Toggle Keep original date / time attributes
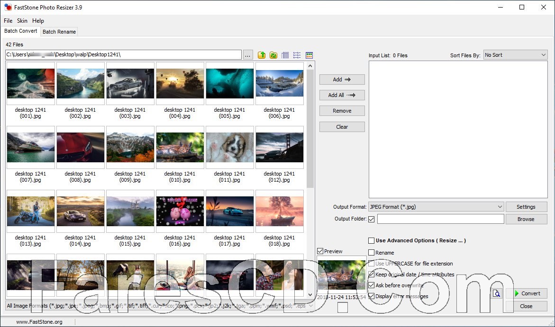 point(371,274)
